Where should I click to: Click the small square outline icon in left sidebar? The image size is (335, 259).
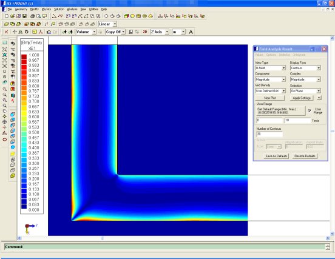pyautogui.click(x=4, y=72)
